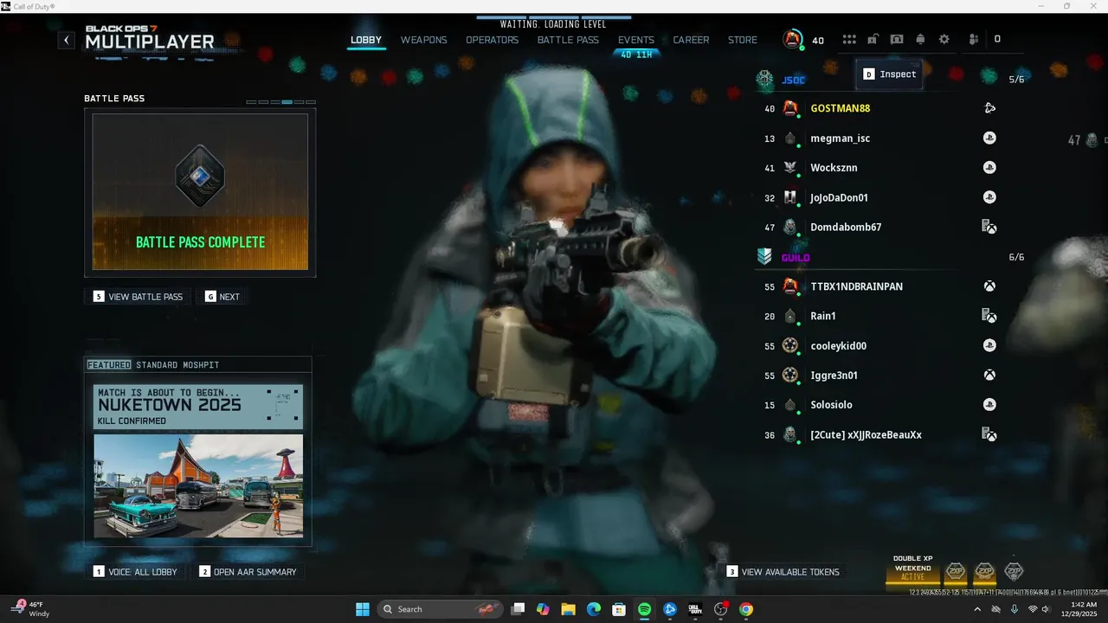Screen dimensions: 1108x623
Task: Click the Battle Pass token emblem
Action: click(200, 176)
